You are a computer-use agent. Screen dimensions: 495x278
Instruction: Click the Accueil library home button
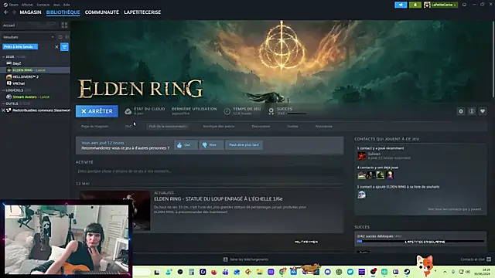pyautogui.click(x=30, y=25)
